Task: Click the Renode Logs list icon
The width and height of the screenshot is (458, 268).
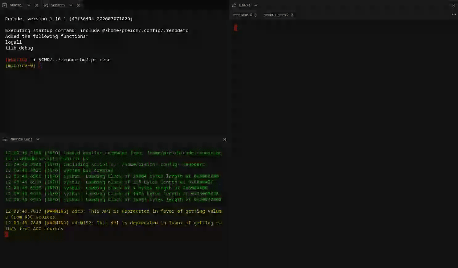Action: 5,139
